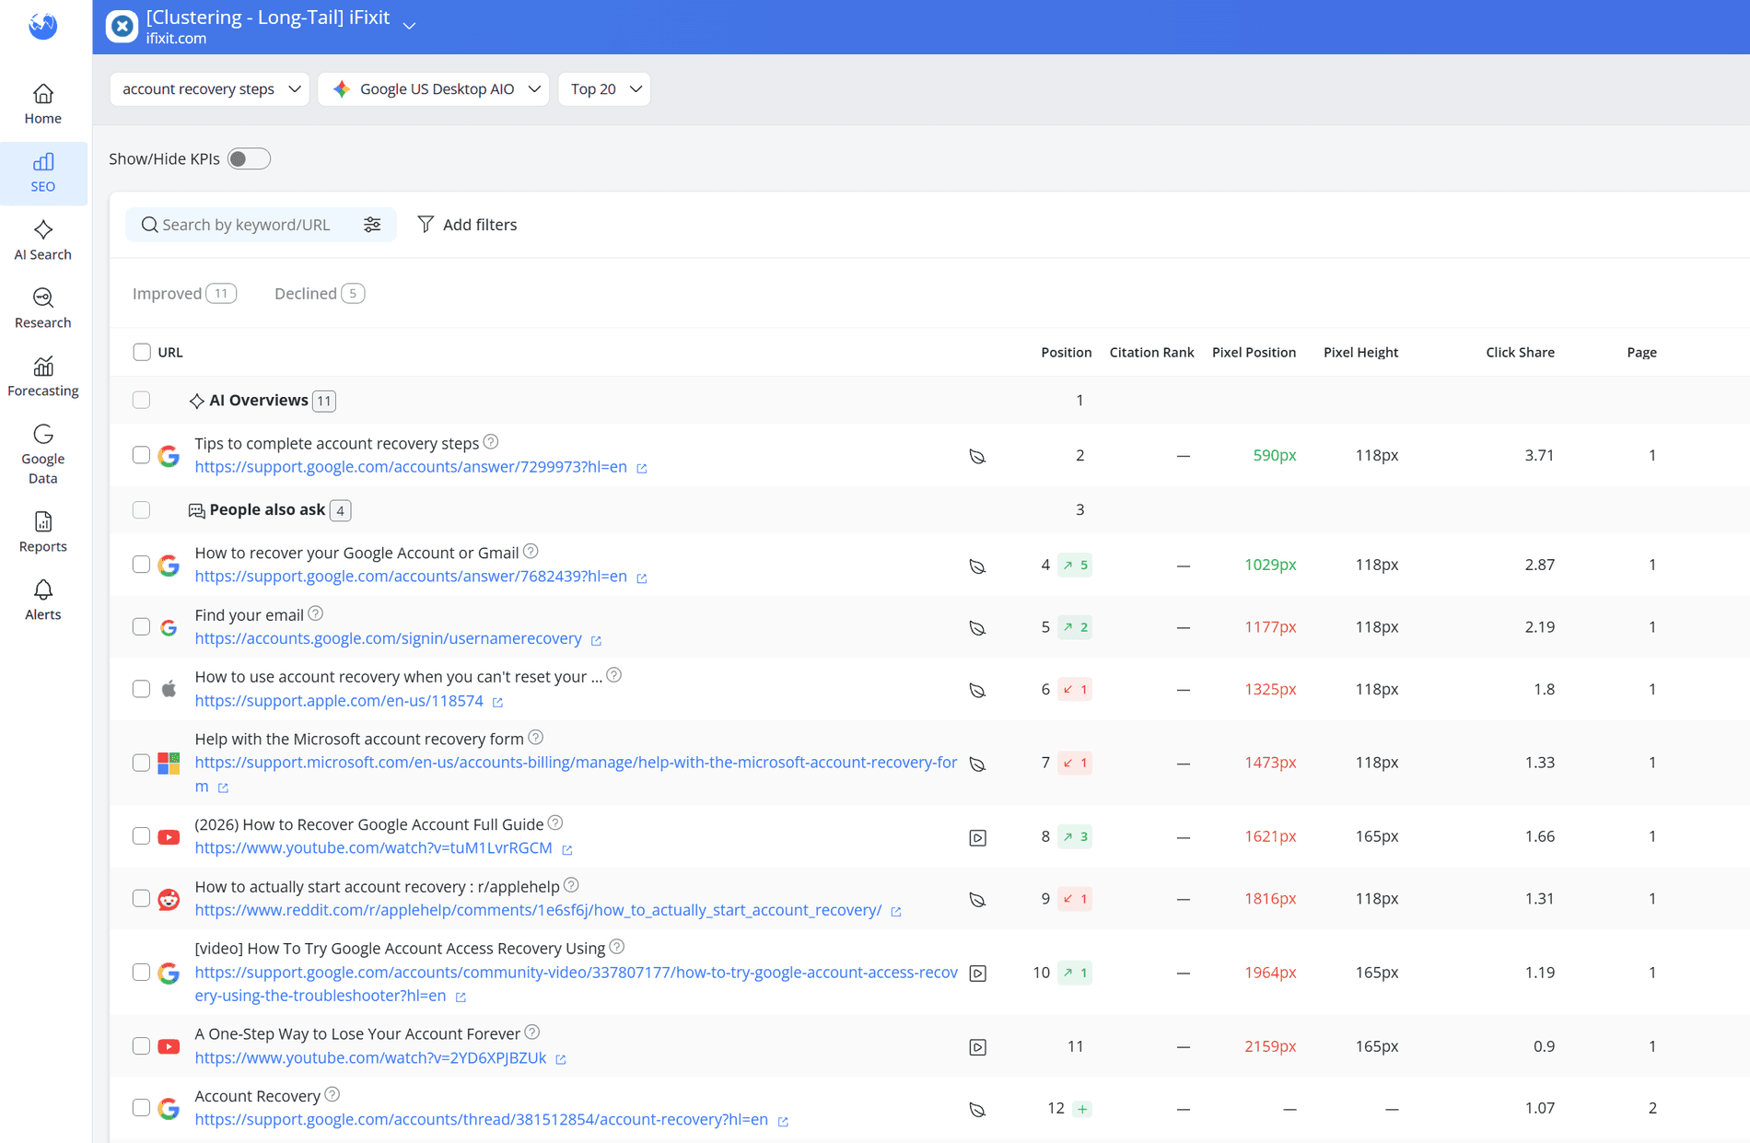Open Alerts in the sidebar
Viewport: 1750px width, 1143px height.
click(x=43, y=601)
